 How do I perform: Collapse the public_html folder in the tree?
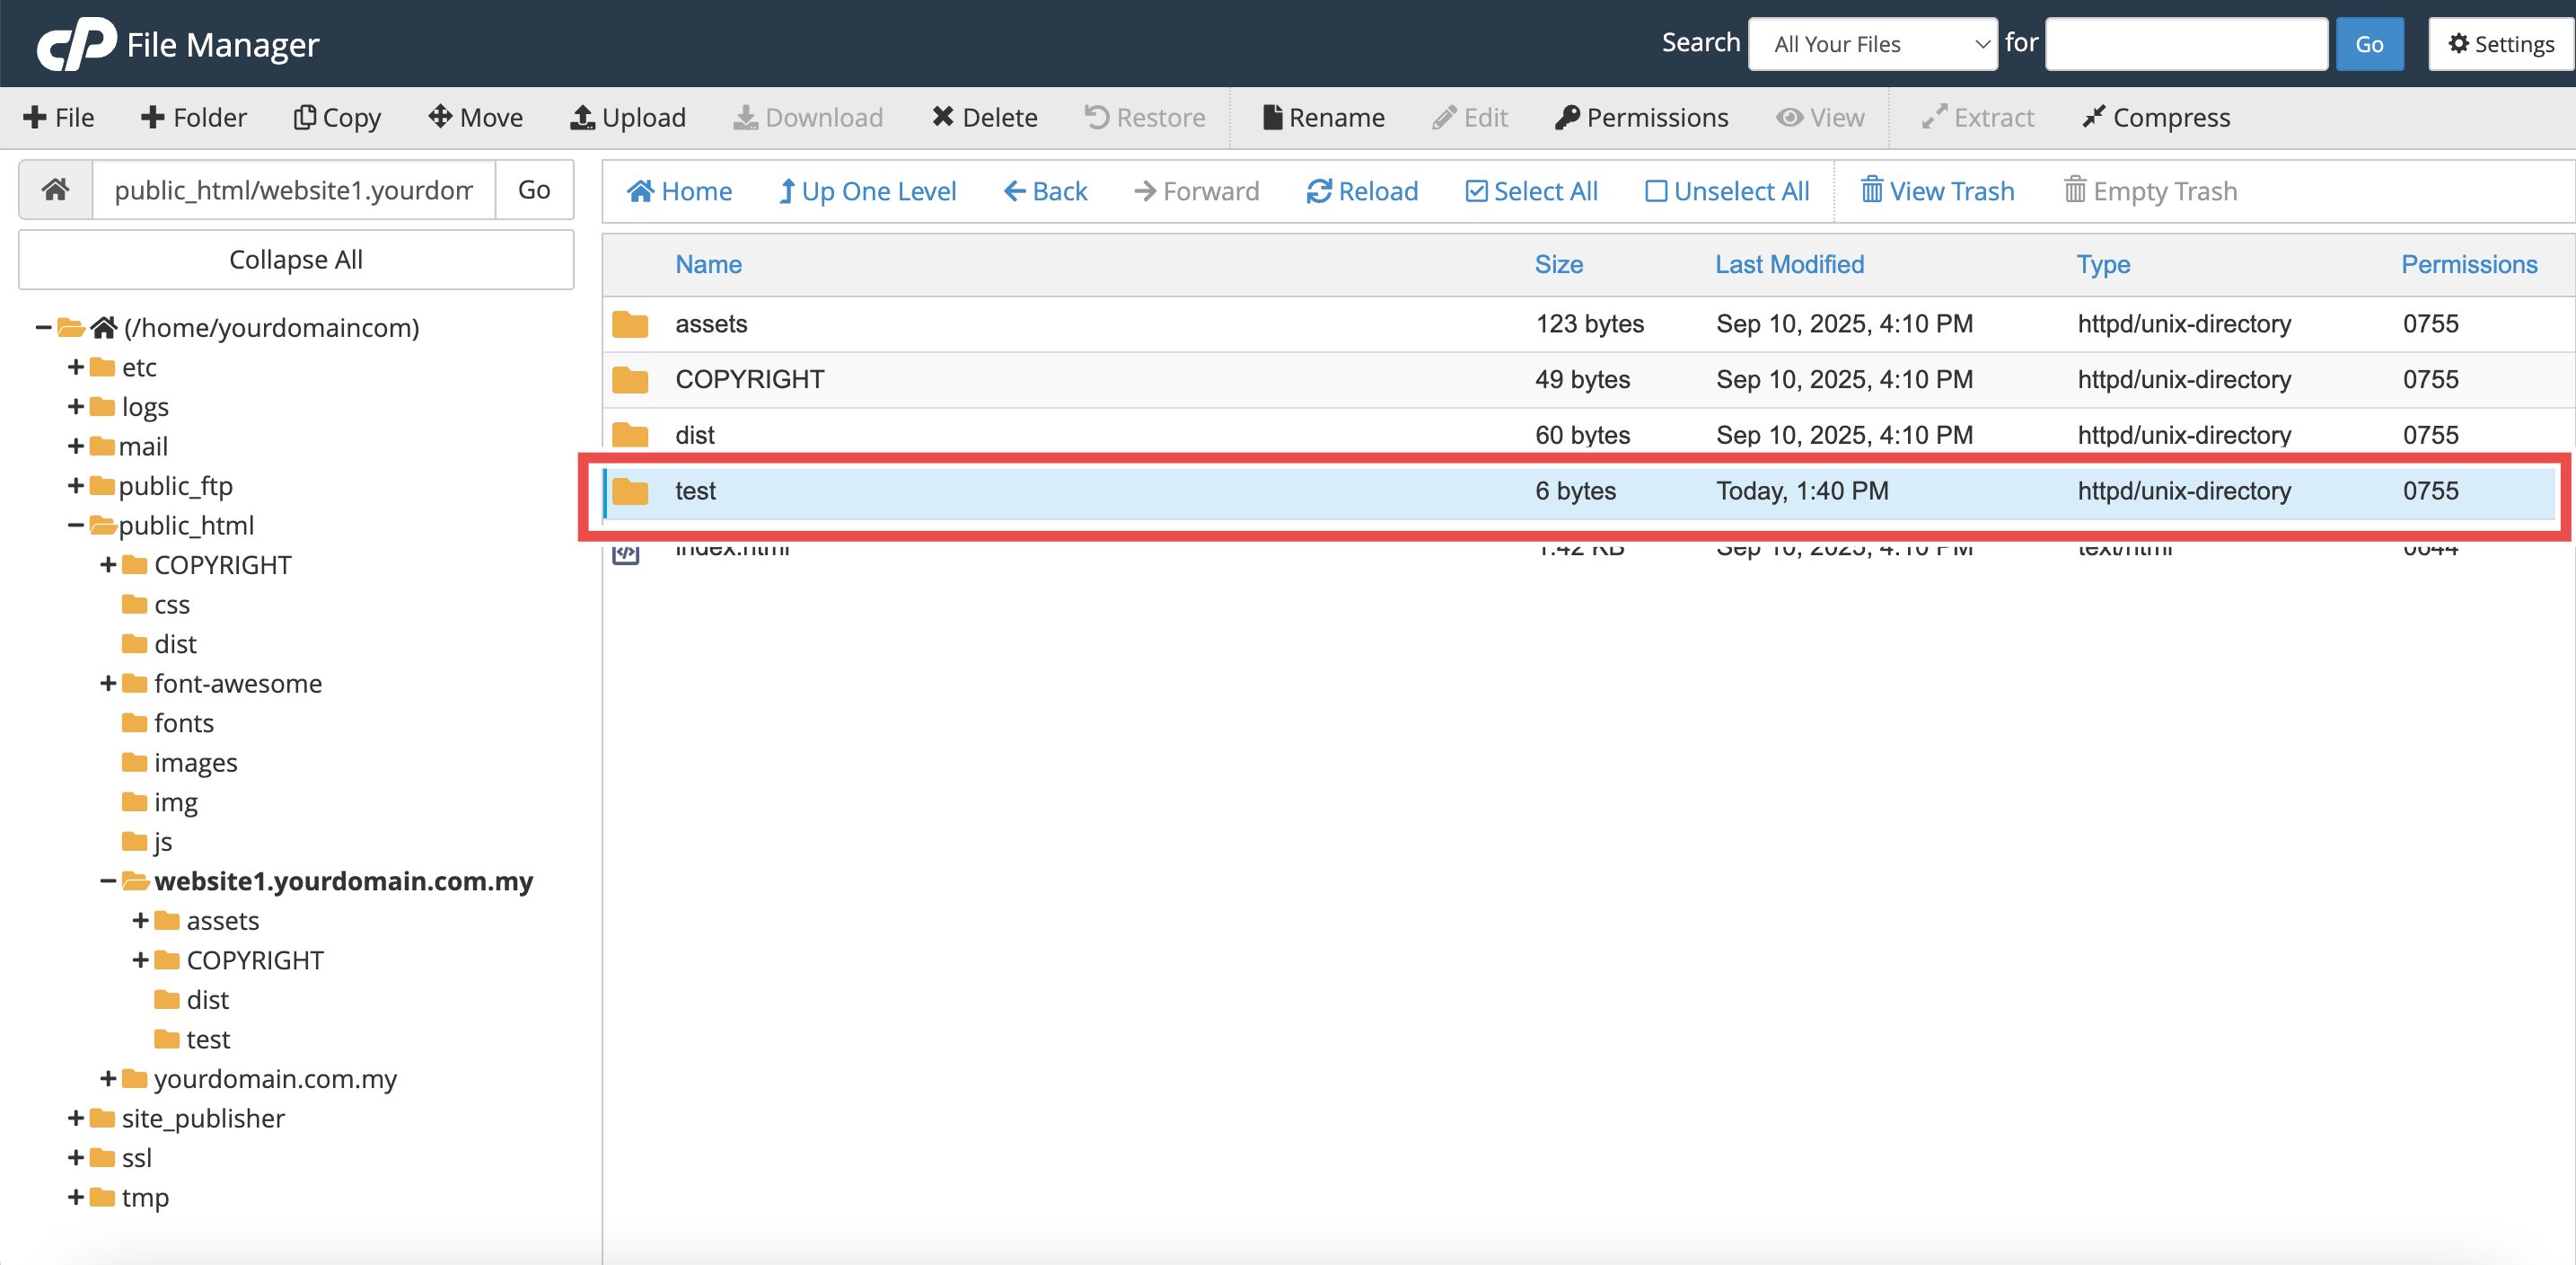75,526
